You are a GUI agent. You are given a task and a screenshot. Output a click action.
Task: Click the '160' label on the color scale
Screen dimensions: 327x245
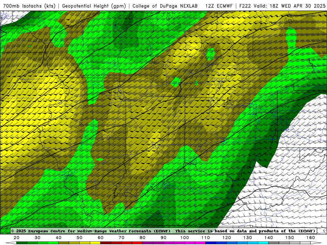pos(311,238)
